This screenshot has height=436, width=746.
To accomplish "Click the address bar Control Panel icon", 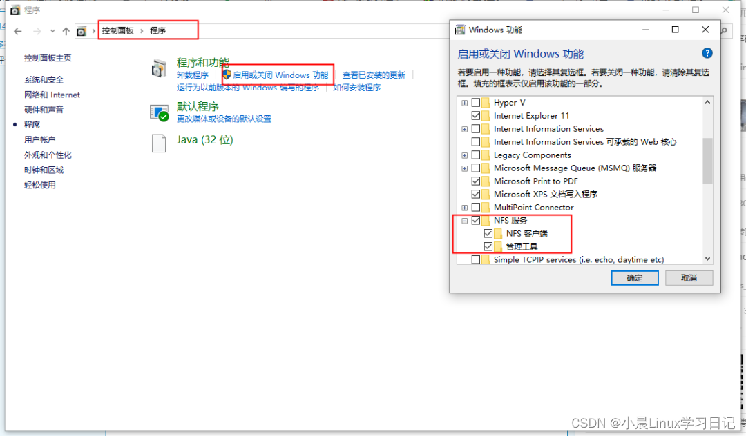I will point(82,31).
